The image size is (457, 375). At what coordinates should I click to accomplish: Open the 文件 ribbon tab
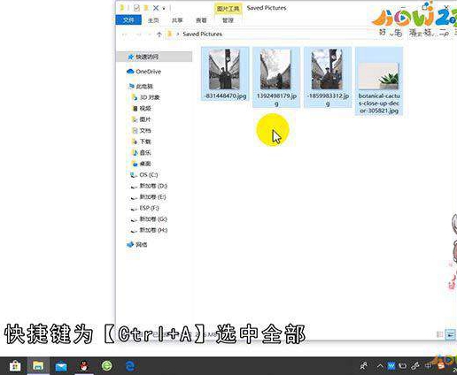(x=128, y=20)
